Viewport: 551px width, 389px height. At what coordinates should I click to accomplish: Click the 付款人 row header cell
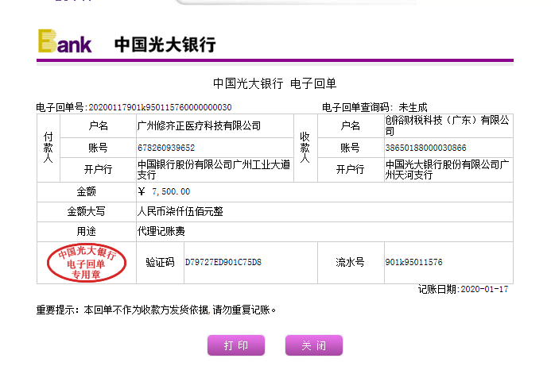click(x=49, y=148)
